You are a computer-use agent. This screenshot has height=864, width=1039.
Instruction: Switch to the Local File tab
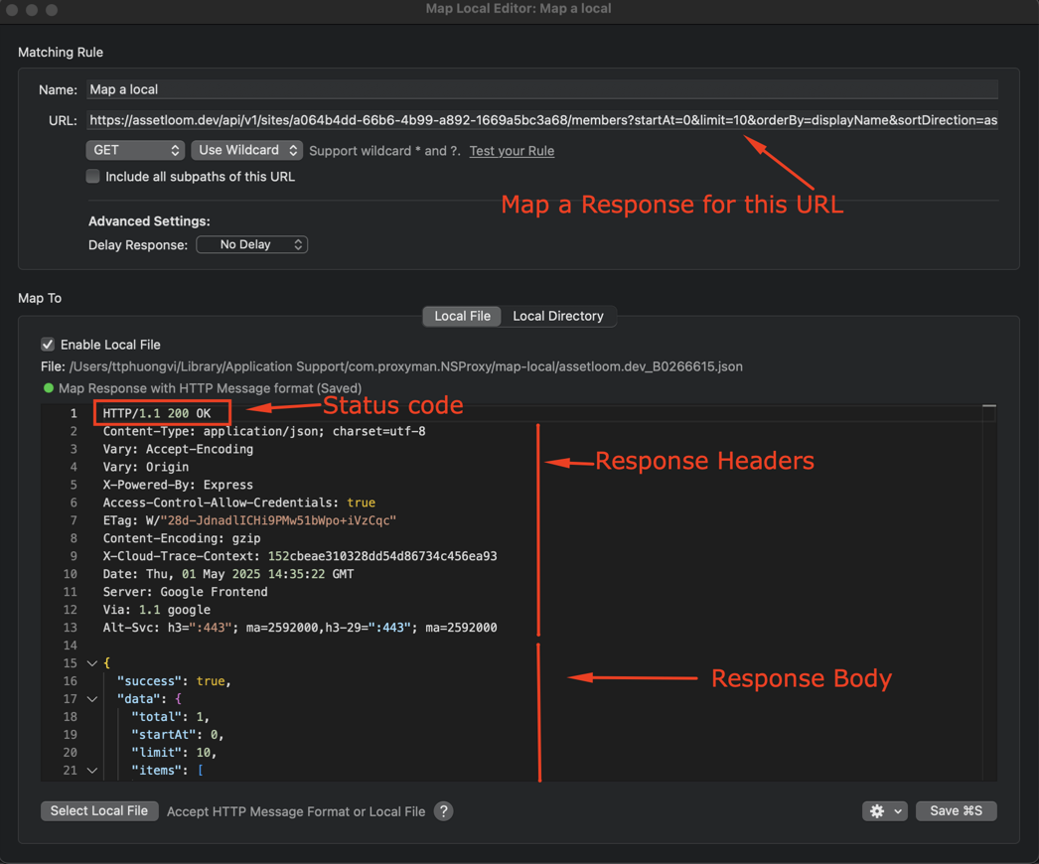tap(462, 316)
